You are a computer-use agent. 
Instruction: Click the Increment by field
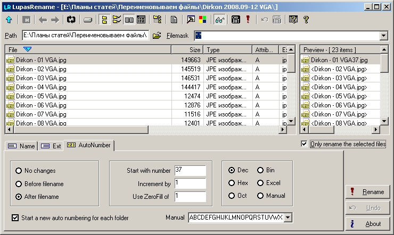click(x=190, y=183)
